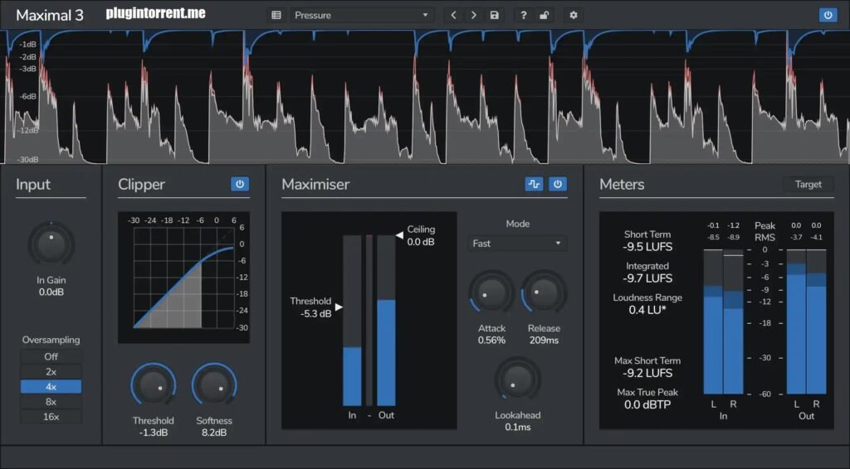
Task: Open the preset browser list icon
Action: point(276,15)
